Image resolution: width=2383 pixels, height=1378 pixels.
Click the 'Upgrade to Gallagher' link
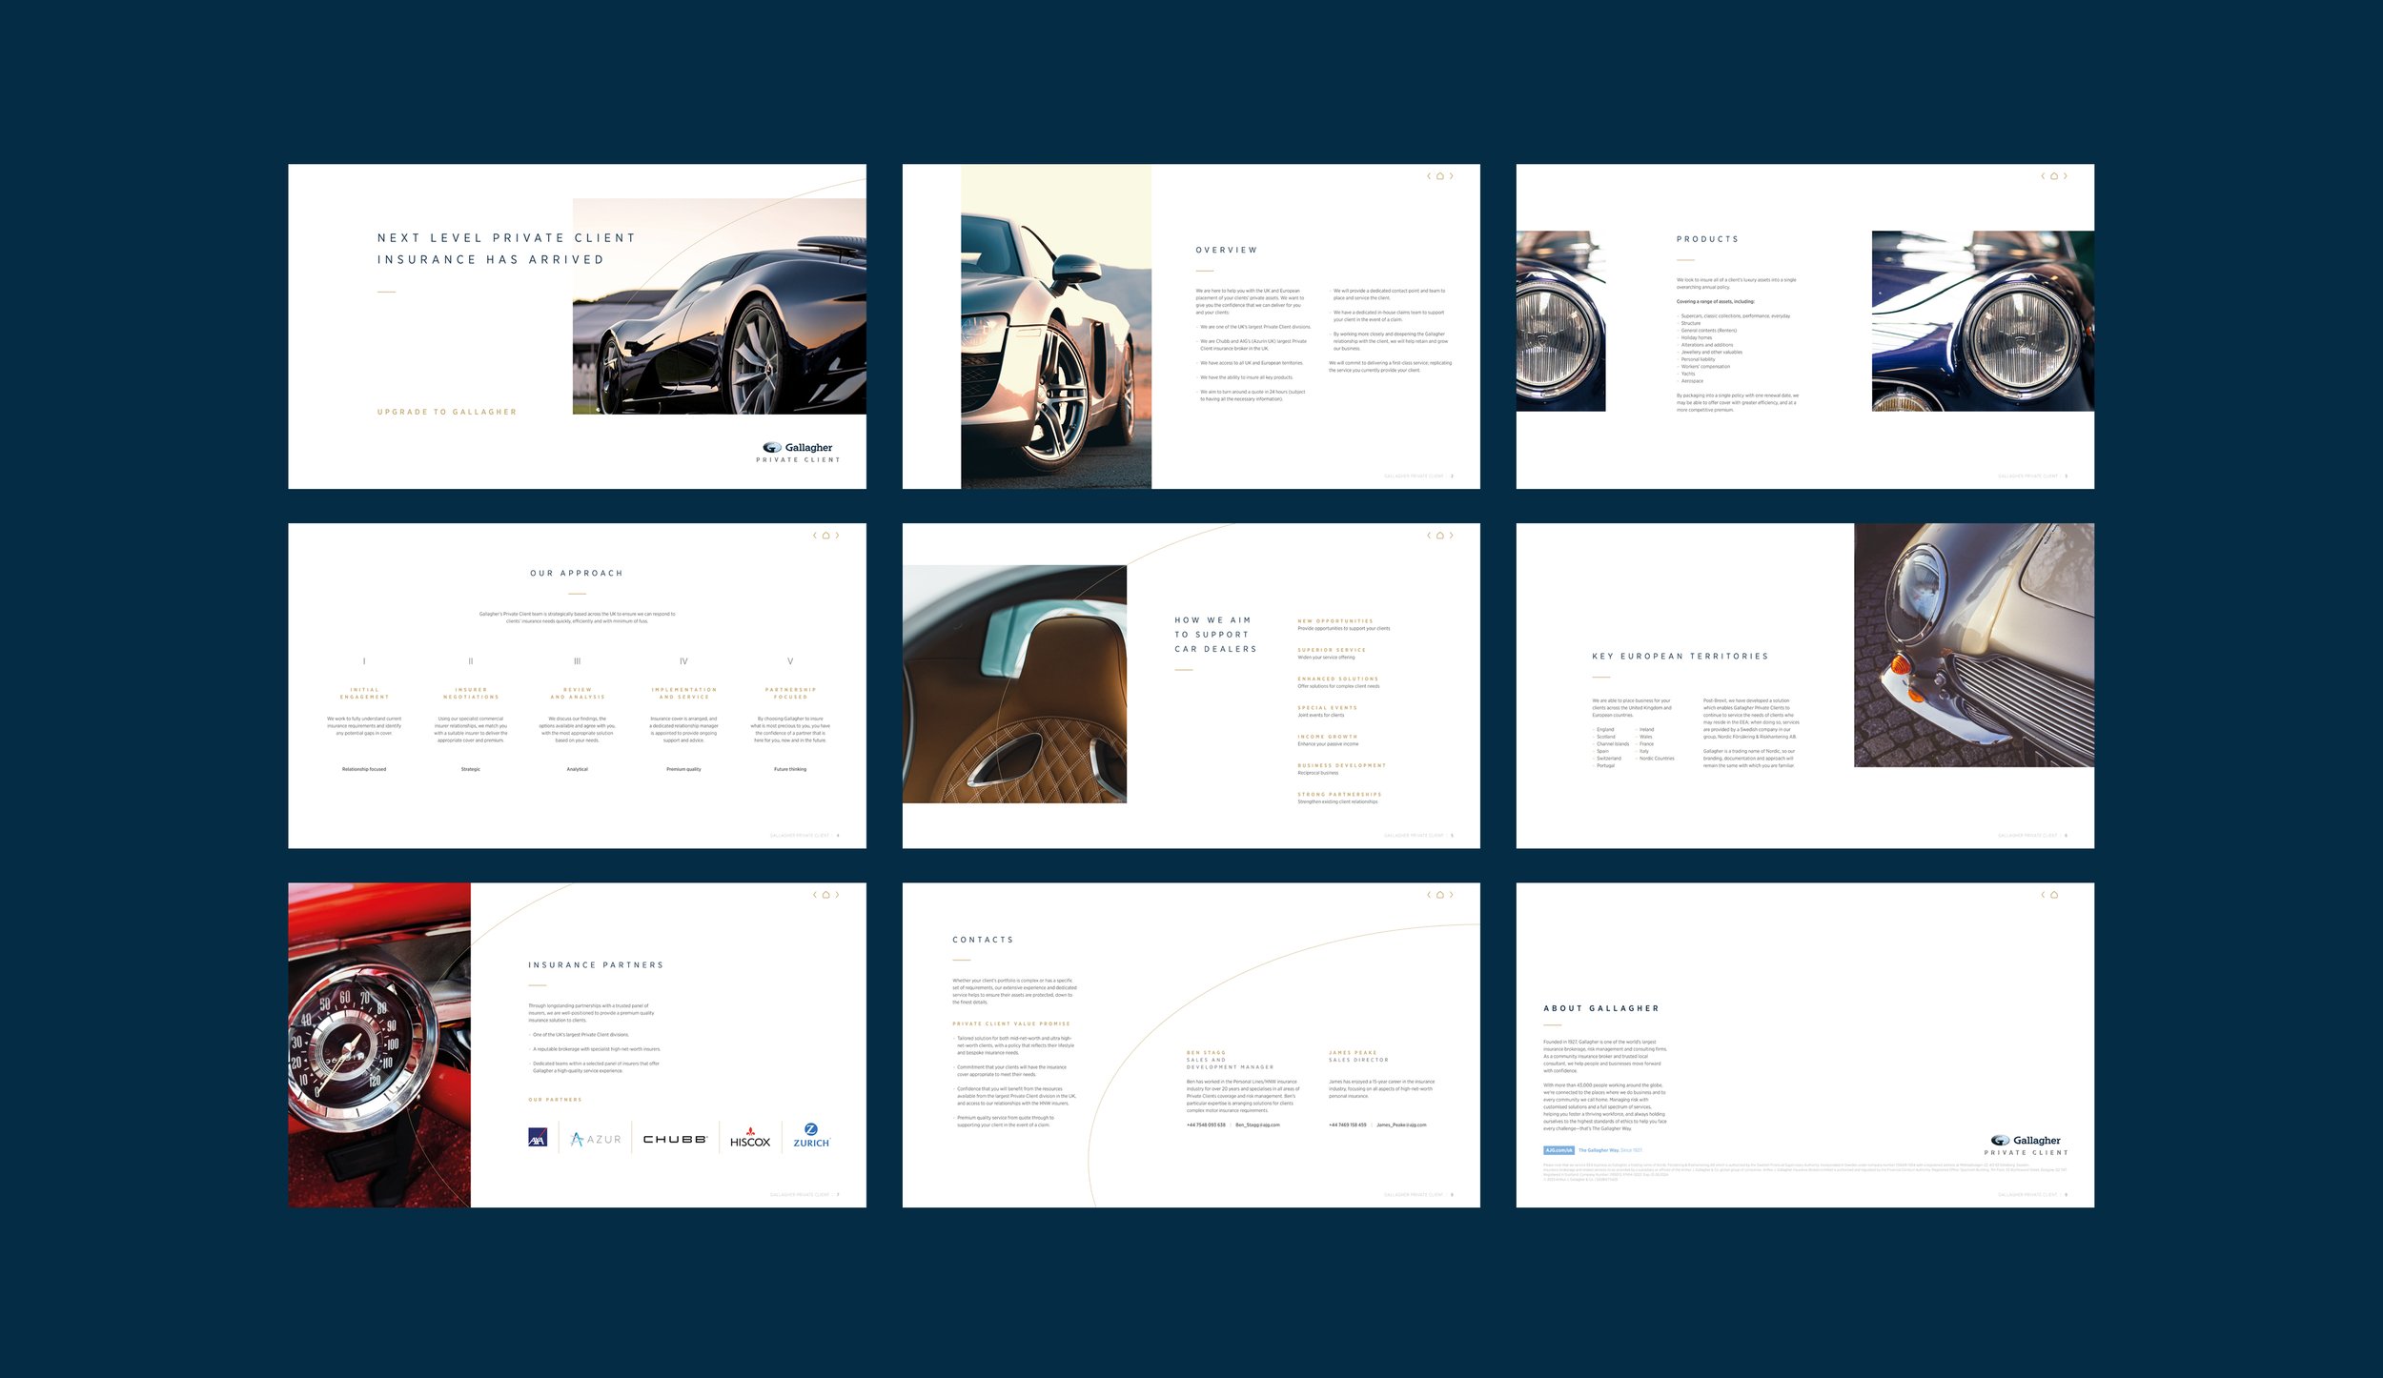click(x=447, y=412)
